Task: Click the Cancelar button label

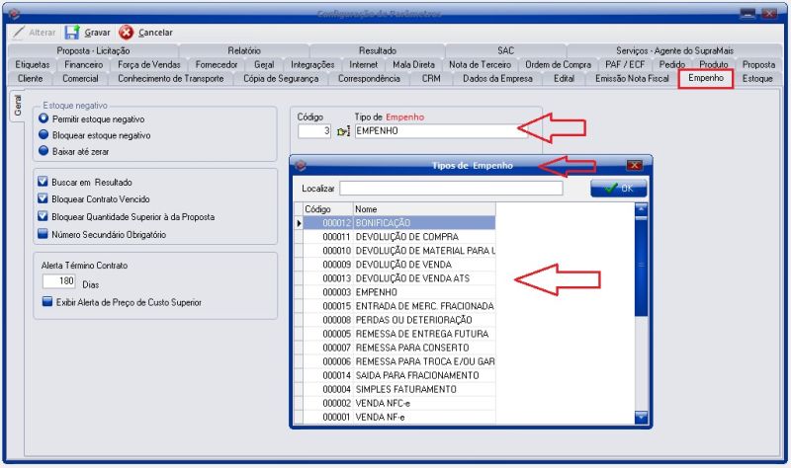Action: 155,33
